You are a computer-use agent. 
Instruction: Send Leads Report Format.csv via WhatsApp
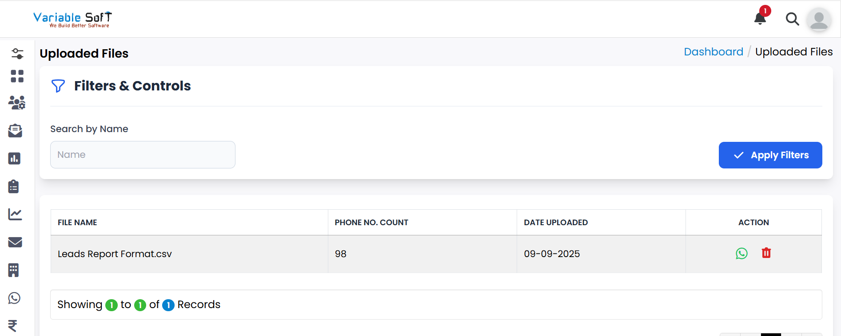(x=741, y=254)
